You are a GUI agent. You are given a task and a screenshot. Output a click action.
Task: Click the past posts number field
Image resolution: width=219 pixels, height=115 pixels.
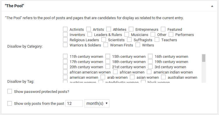[x=74, y=103]
